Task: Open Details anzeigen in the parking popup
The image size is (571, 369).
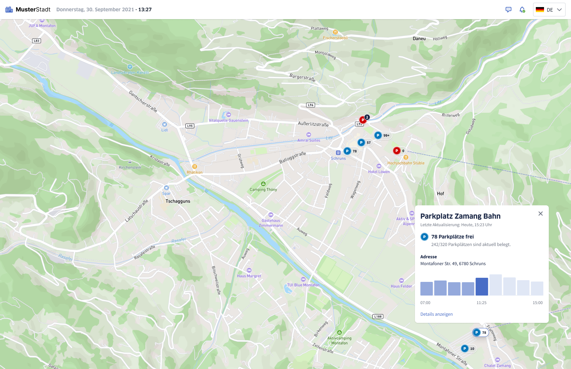Action: (x=436, y=314)
